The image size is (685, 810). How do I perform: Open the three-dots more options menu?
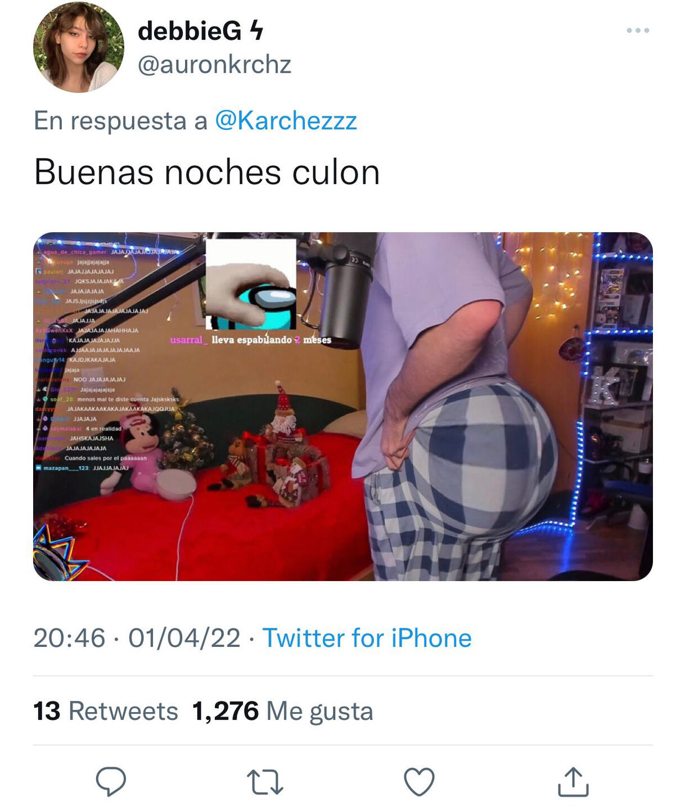click(x=638, y=30)
